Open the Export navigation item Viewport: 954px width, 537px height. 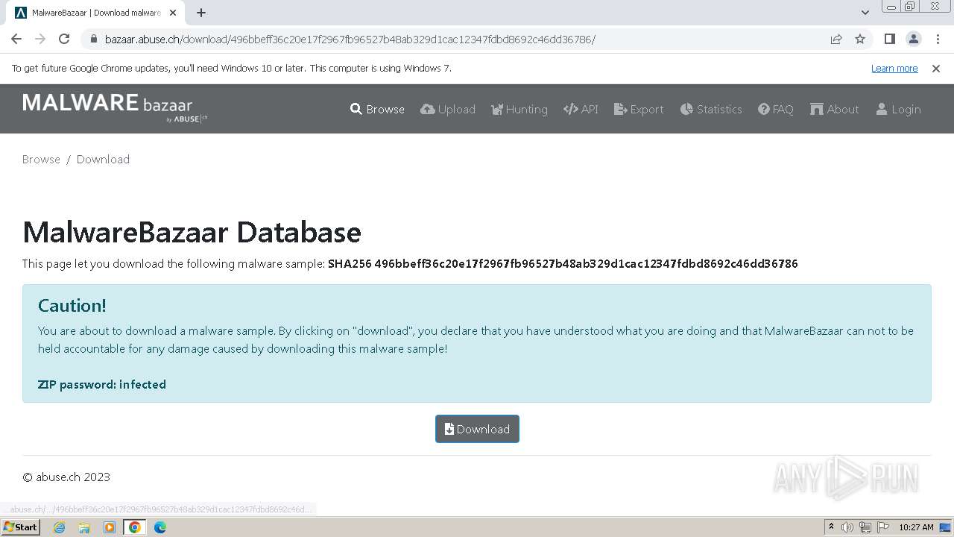pyautogui.click(x=639, y=109)
